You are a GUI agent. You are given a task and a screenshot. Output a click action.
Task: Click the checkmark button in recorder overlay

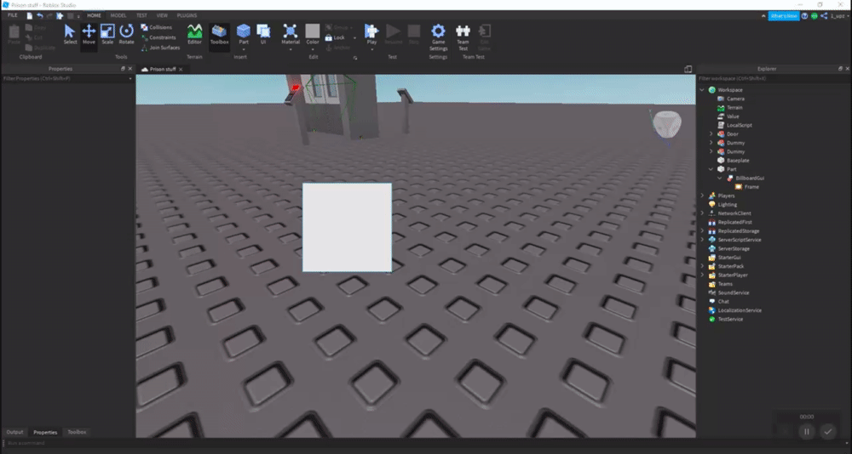[827, 431]
